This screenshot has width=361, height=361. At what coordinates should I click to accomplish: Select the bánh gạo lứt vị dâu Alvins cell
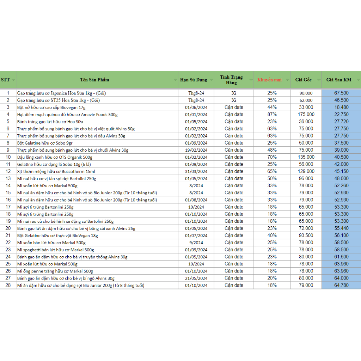97,136
